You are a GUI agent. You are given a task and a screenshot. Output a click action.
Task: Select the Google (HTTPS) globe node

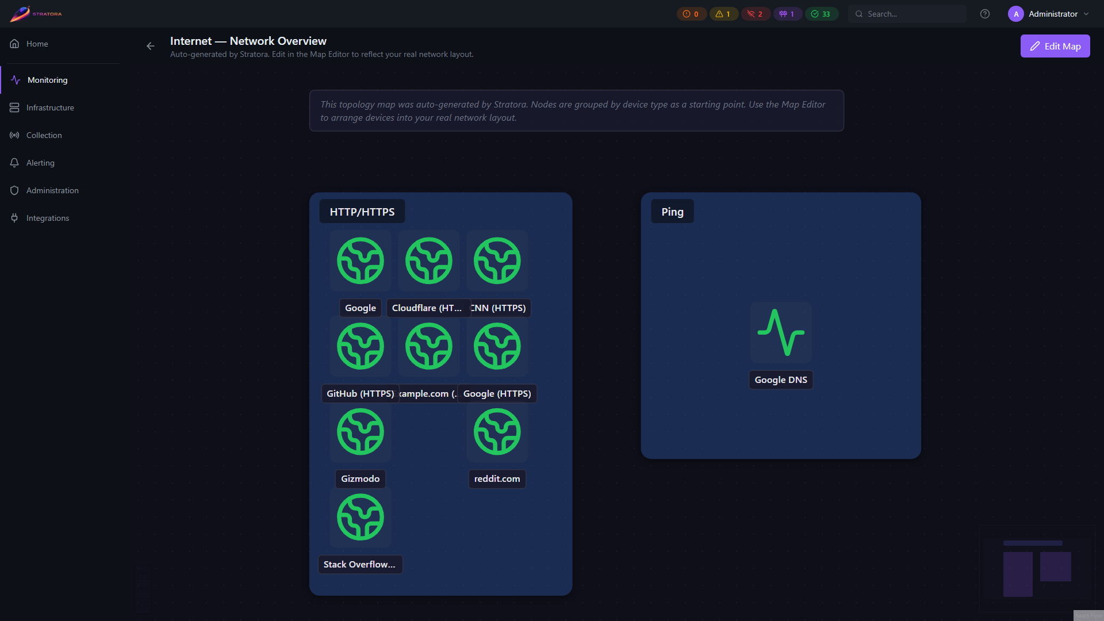click(497, 346)
